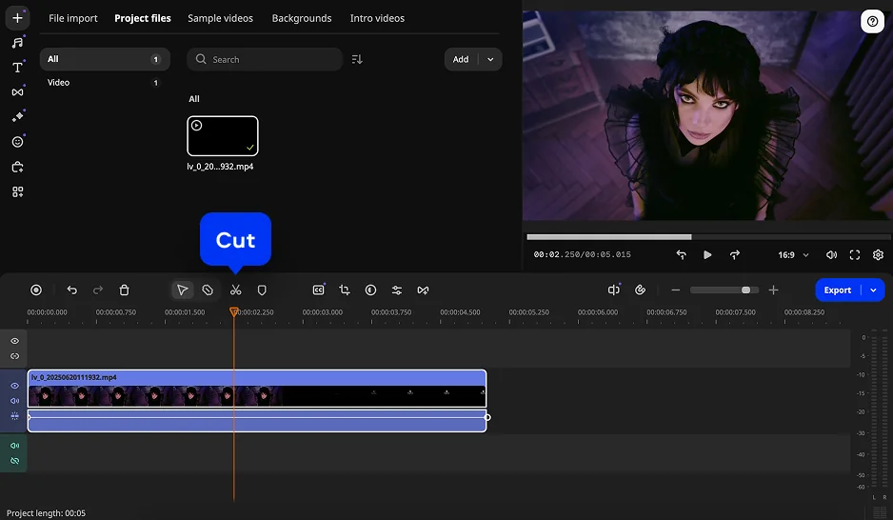Image resolution: width=893 pixels, height=520 pixels.
Task: Select the All files category
Action: (x=105, y=59)
